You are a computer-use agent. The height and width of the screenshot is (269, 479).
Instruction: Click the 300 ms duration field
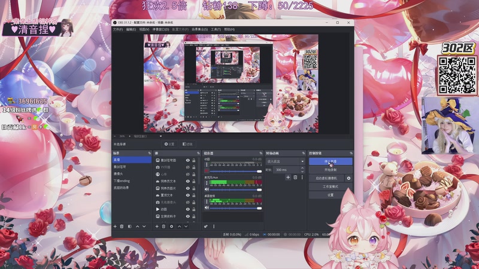tap(286, 170)
